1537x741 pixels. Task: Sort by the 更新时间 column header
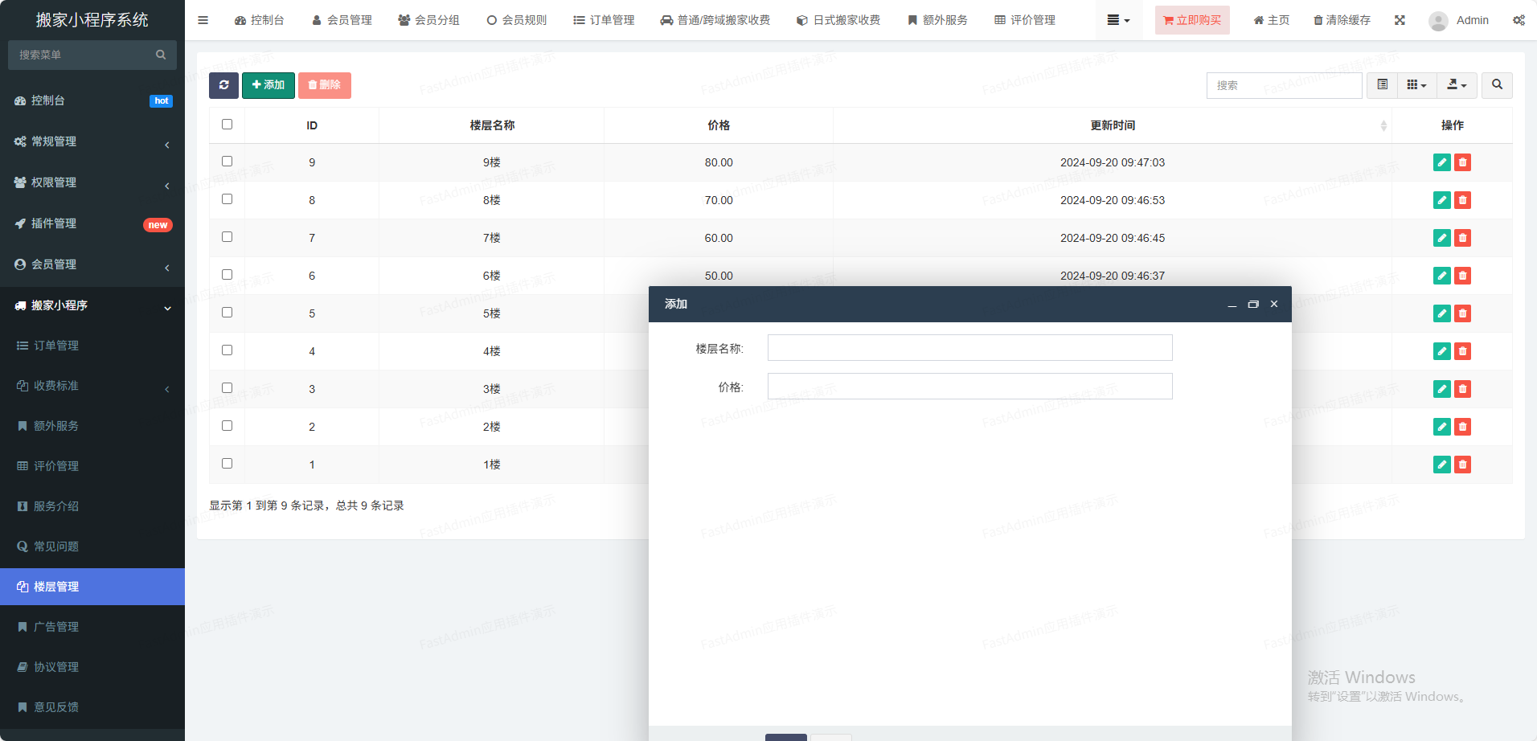(x=1113, y=125)
